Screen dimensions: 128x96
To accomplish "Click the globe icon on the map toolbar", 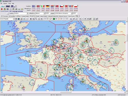I will tap(19, 19).
